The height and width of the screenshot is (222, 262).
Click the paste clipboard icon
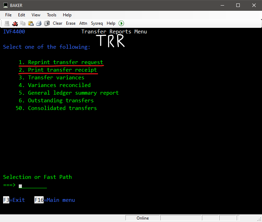(x=31, y=23)
